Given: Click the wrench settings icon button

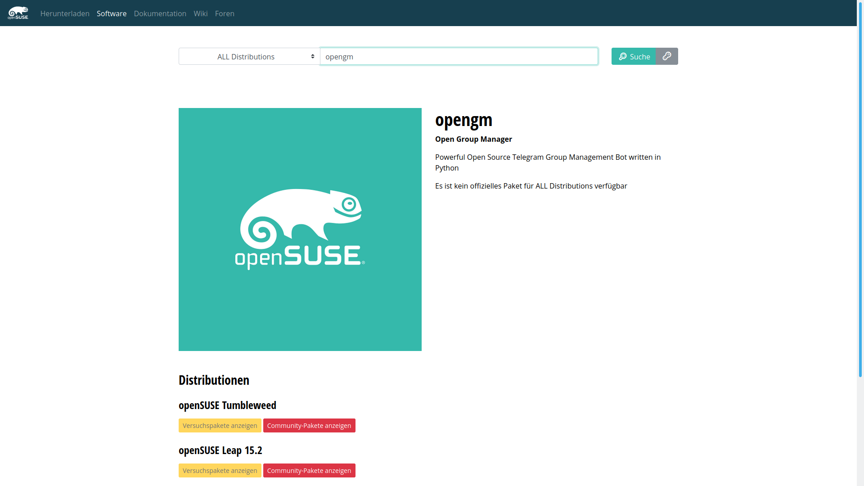Looking at the screenshot, I should pos(667,56).
